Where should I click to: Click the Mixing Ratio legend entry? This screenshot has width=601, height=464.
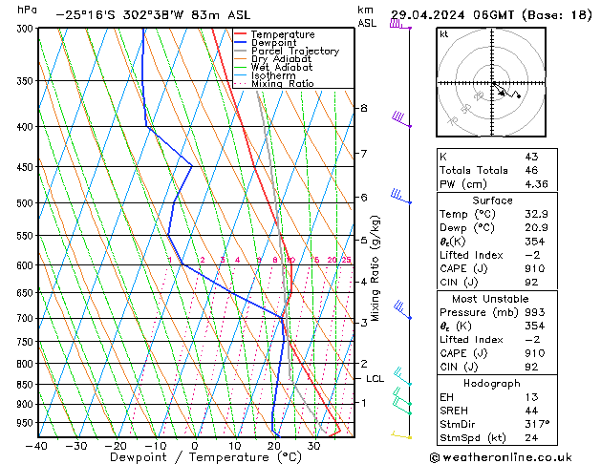274,83
